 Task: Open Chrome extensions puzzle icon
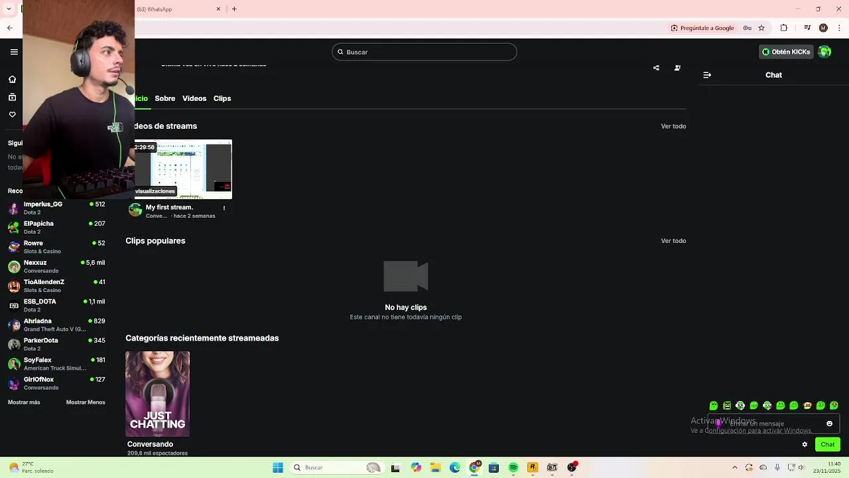click(x=784, y=28)
